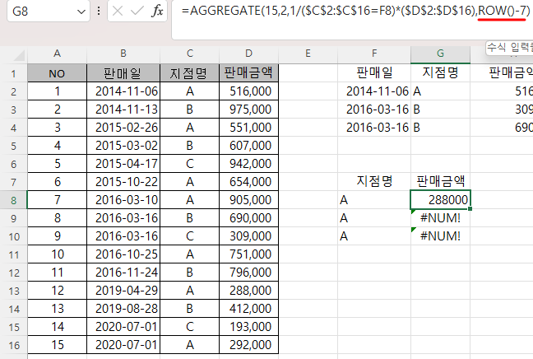Select cell containing 942,000
533x359 pixels.
point(249,163)
